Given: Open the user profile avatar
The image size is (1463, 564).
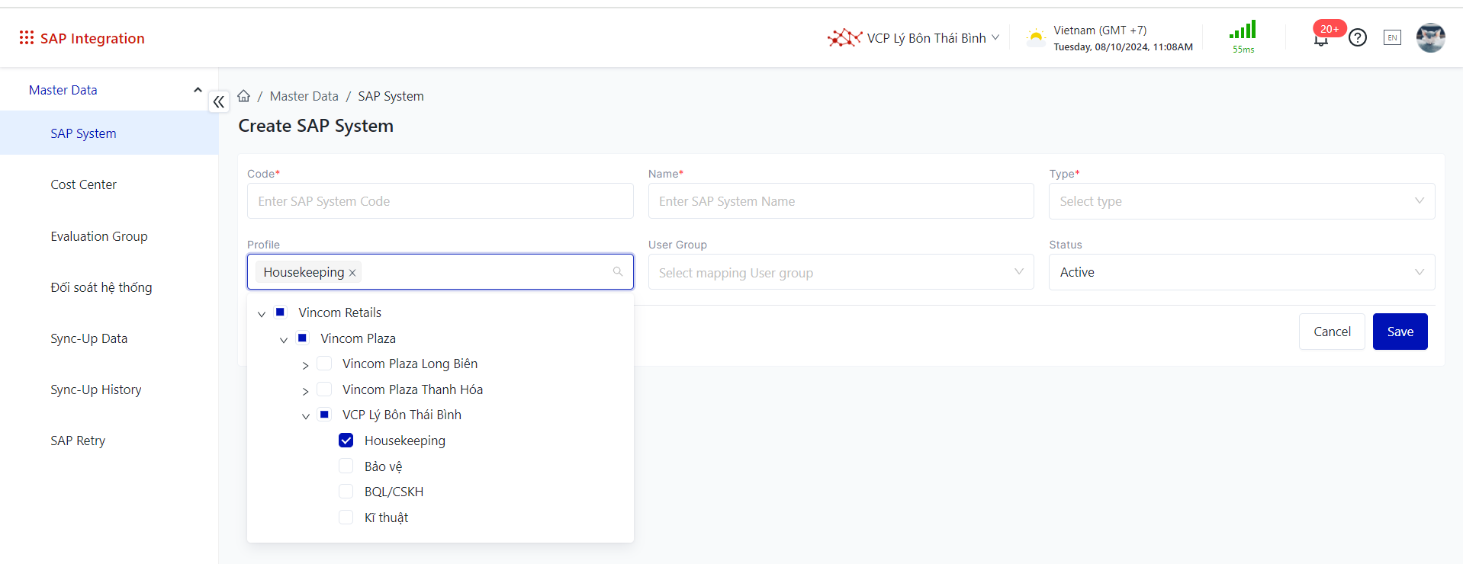Looking at the screenshot, I should 1430,37.
